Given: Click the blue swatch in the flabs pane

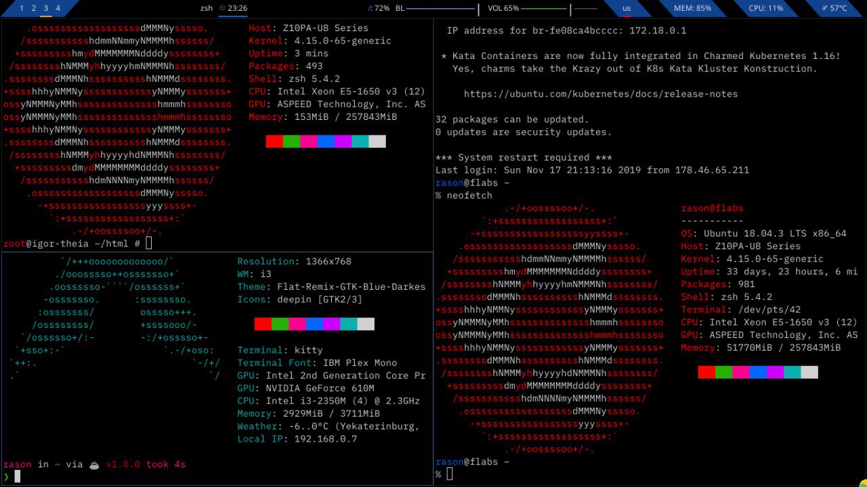Looking at the screenshot, I should [x=758, y=372].
